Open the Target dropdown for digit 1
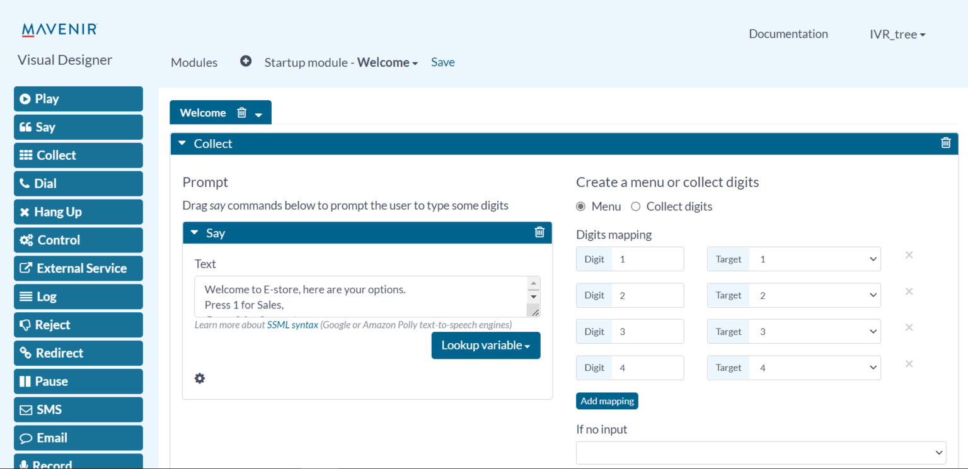The height and width of the screenshot is (469, 968). click(815, 259)
